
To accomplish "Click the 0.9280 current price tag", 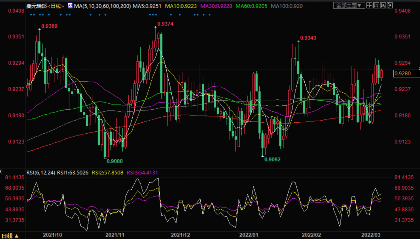I will point(402,73).
